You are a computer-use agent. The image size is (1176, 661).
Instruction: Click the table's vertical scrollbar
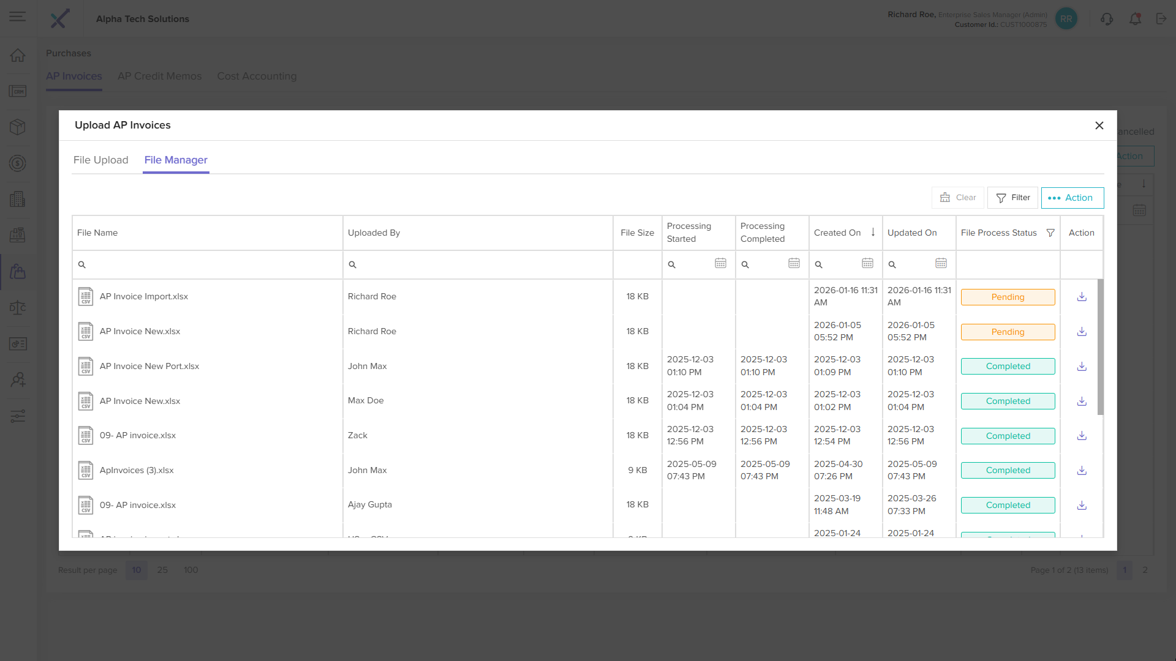point(1100,346)
